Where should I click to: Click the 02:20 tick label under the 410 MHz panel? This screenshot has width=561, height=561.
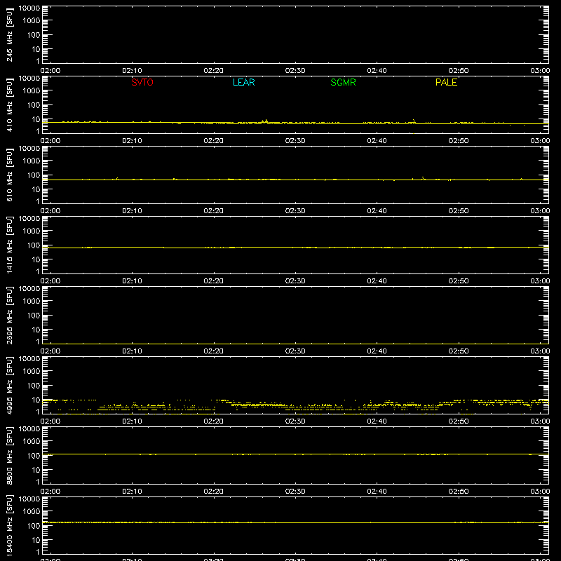pyautogui.click(x=214, y=141)
